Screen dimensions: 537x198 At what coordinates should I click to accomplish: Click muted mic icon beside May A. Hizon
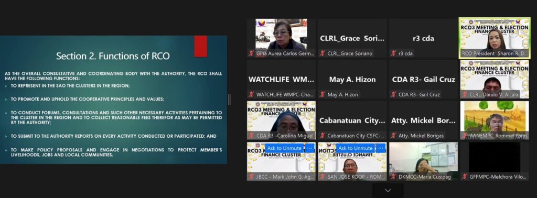click(323, 94)
